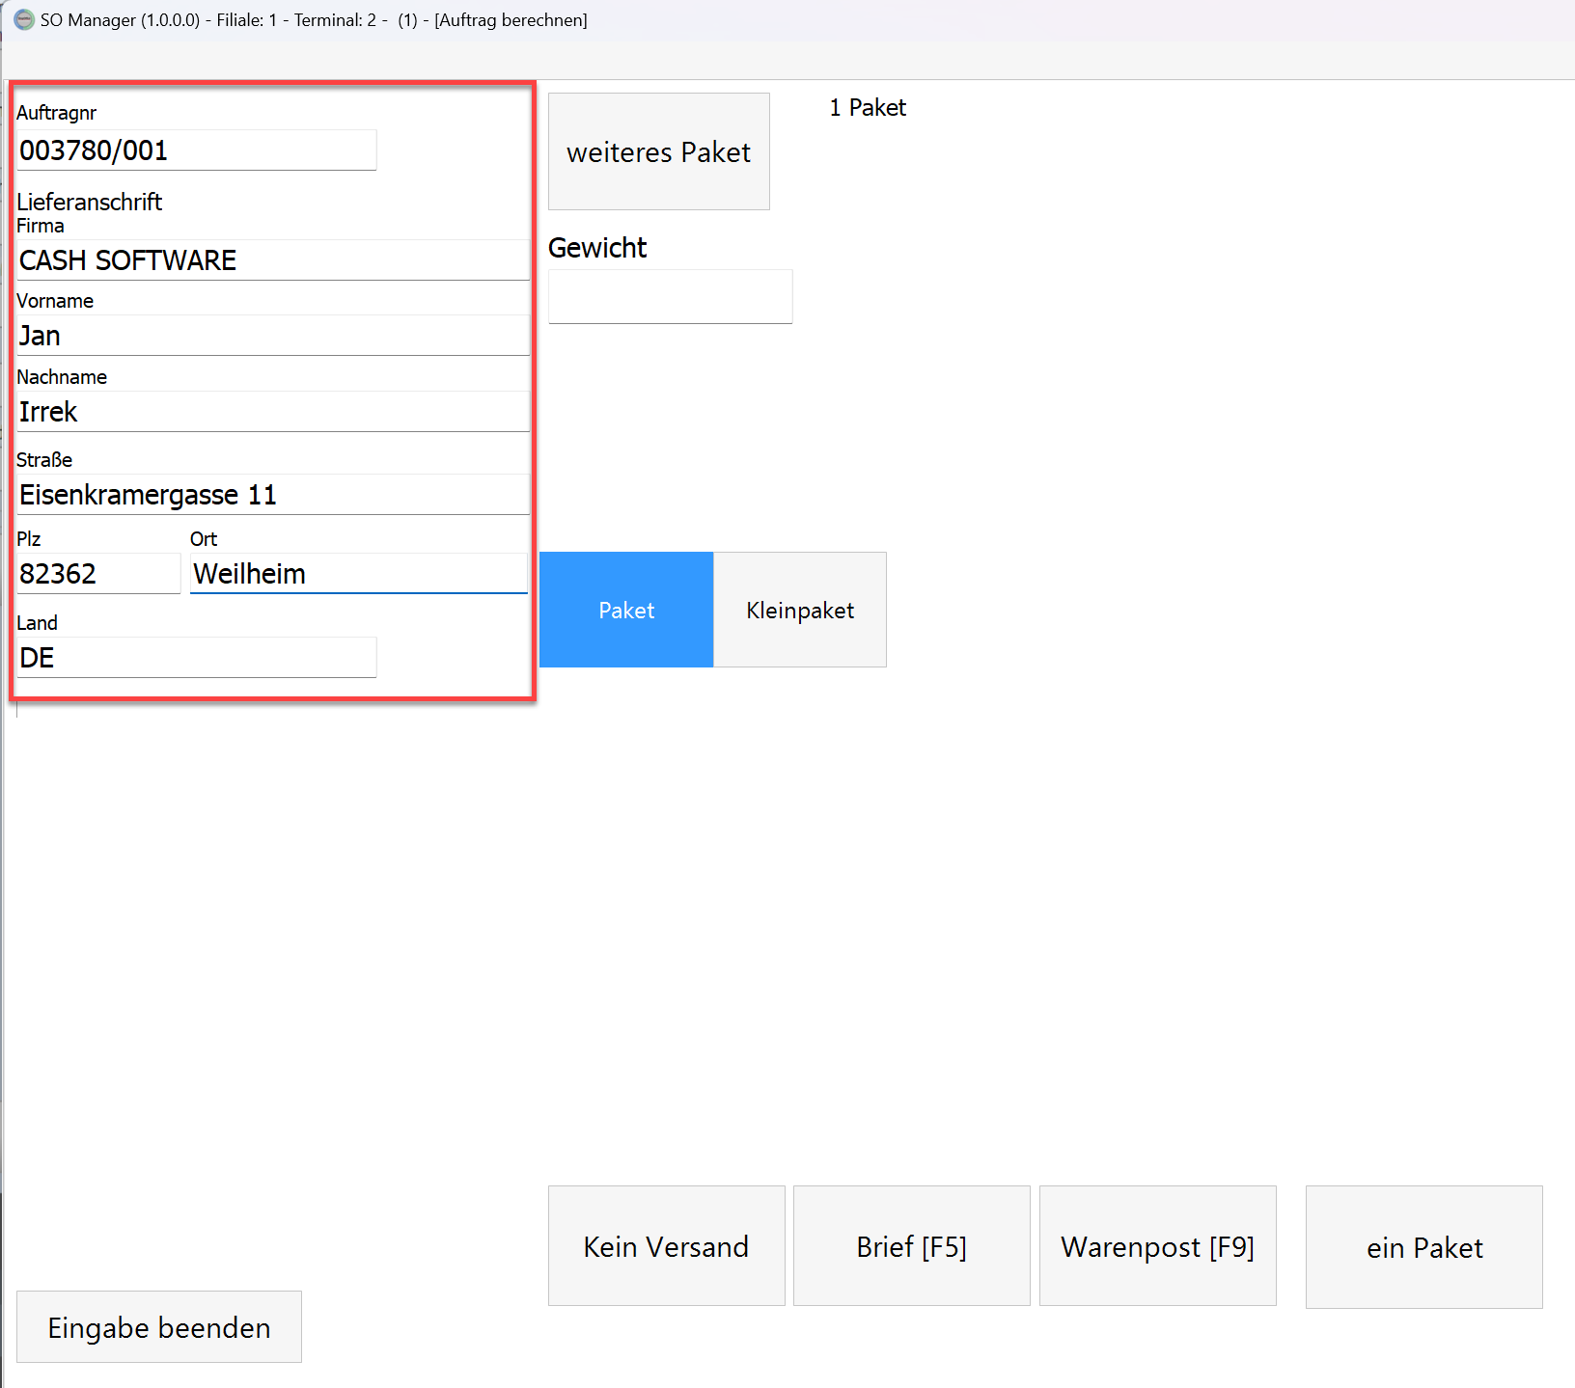Click the ein Paket button
The width and height of the screenshot is (1575, 1388).
[x=1423, y=1247]
